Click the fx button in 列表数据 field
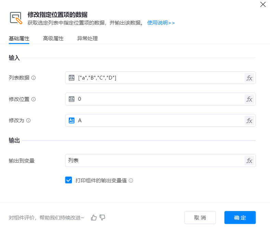 (x=249, y=78)
